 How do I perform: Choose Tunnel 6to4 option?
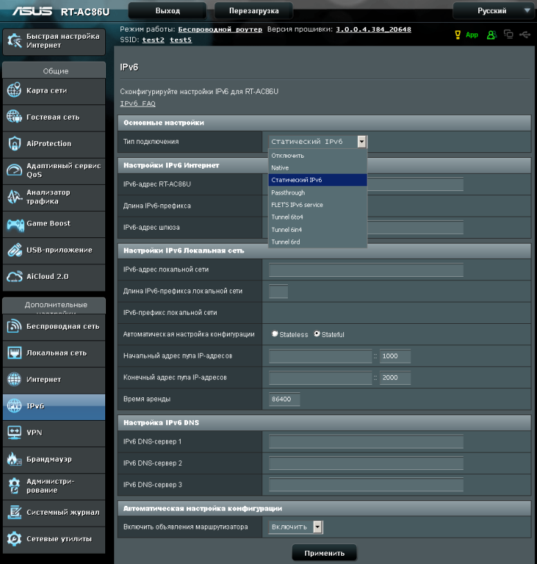318,217
